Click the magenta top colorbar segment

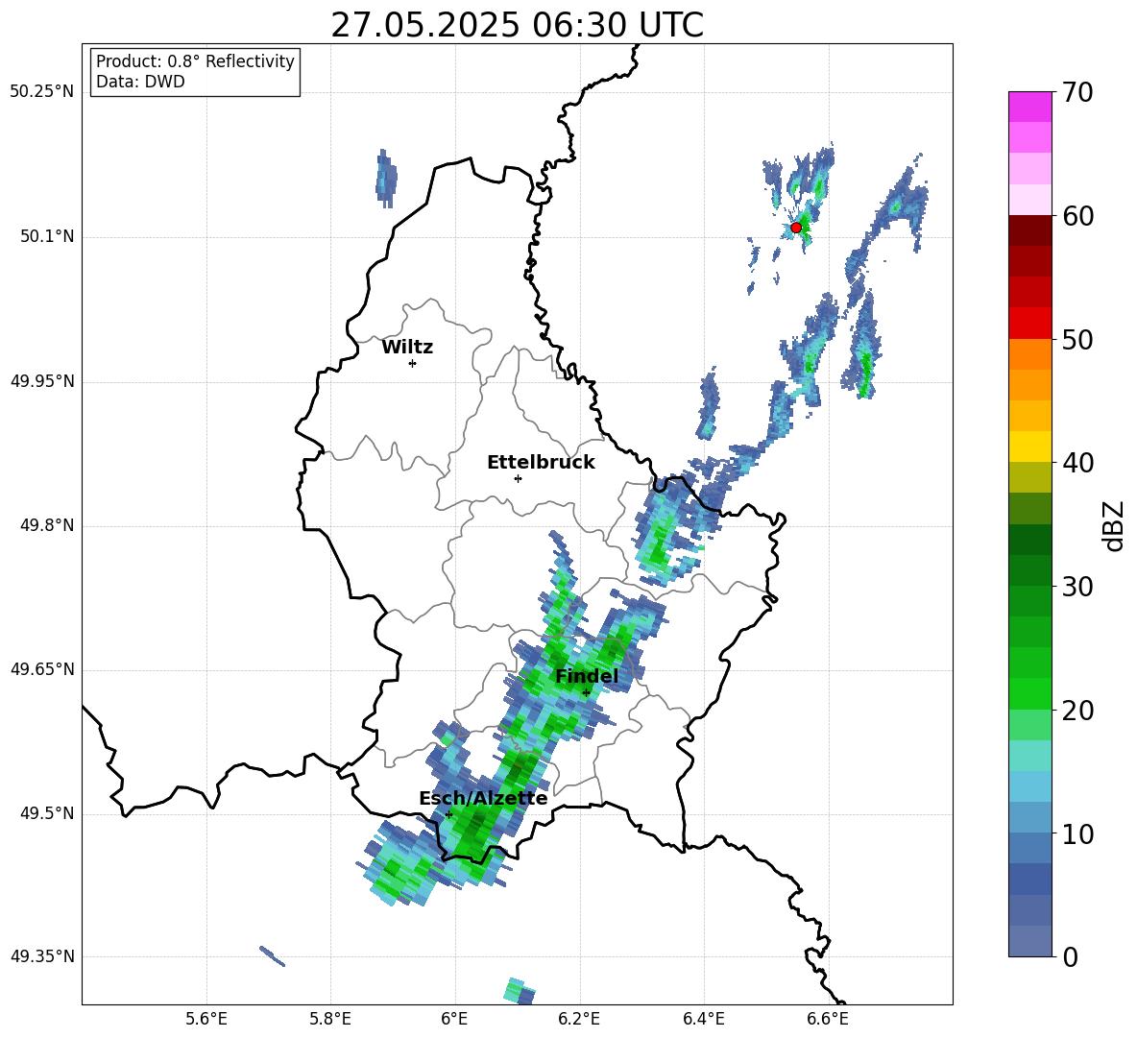(1029, 107)
